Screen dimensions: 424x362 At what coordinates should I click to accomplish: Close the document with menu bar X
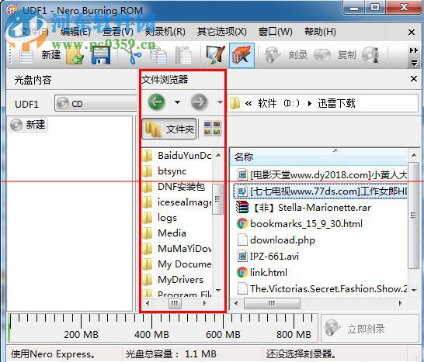point(412,32)
